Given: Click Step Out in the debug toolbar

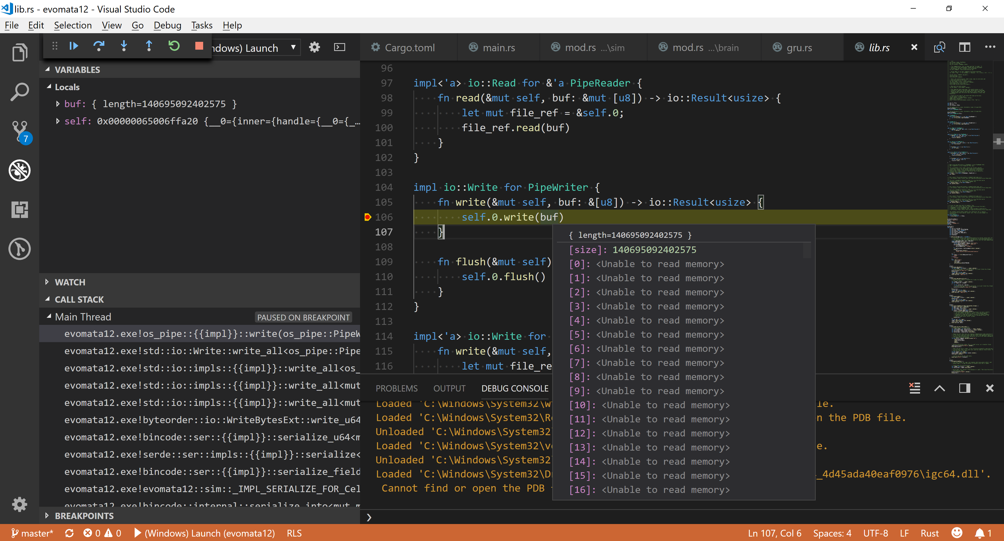Looking at the screenshot, I should [x=149, y=46].
